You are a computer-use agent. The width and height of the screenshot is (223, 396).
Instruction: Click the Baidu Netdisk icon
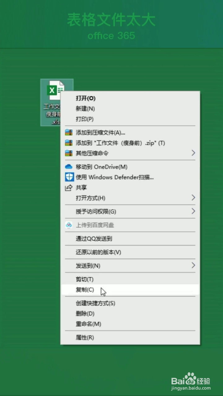(x=68, y=225)
